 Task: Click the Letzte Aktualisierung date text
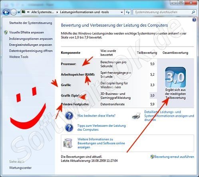pyautogui.click(x=89, y=161)
